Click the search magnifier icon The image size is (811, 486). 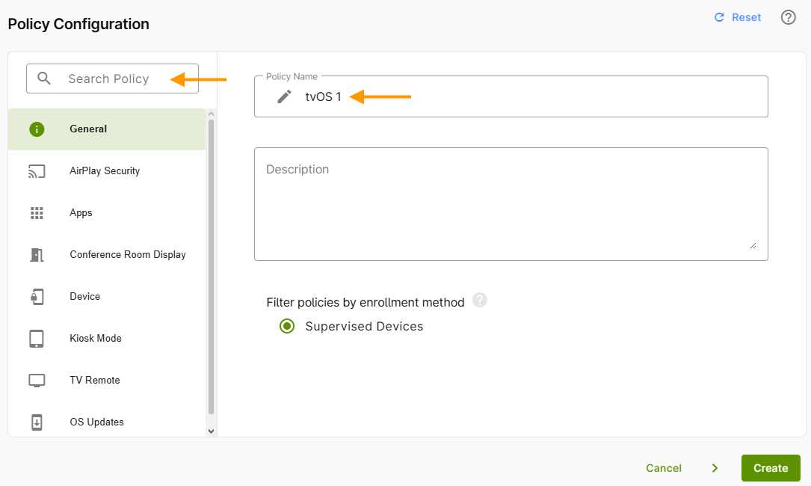(44, 79)
